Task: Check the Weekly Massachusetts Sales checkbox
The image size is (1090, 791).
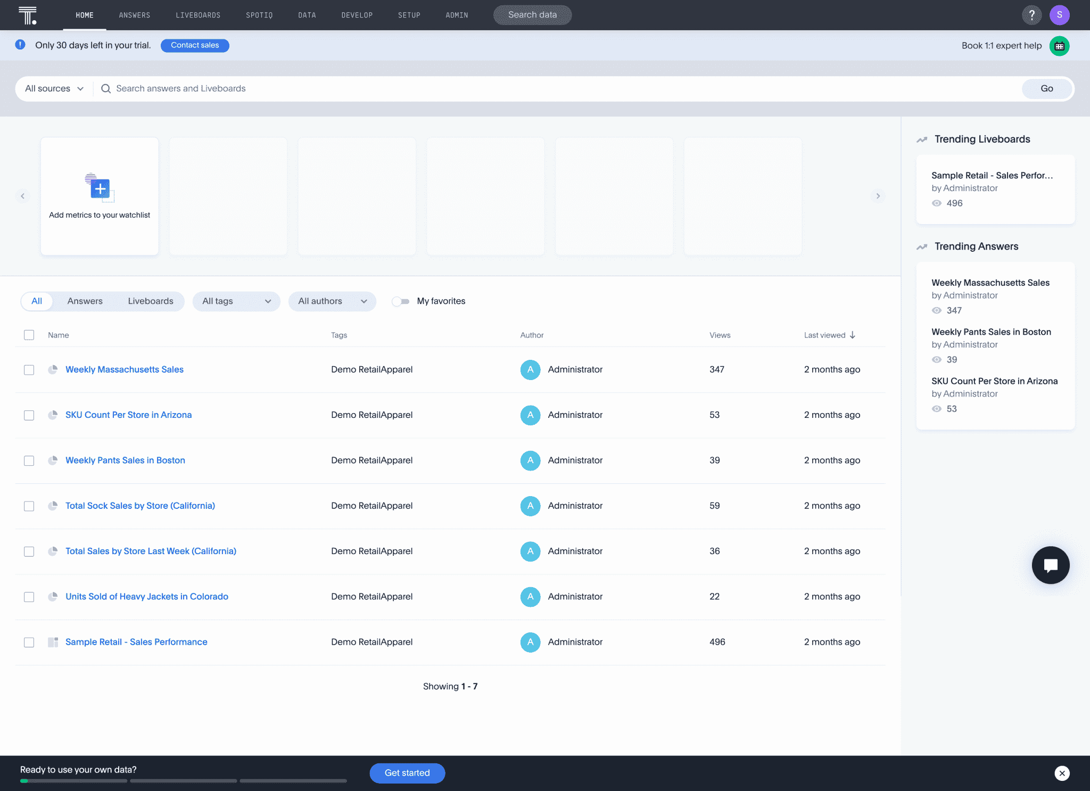Action: (x=28, y=370)
